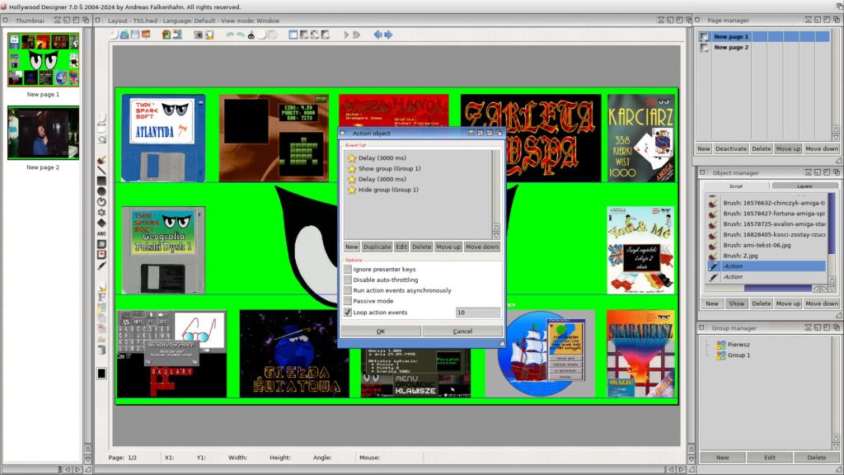Go to previous page with blue left arrow
This screenshot has height=475, width=844.
[x=377, y=35]
